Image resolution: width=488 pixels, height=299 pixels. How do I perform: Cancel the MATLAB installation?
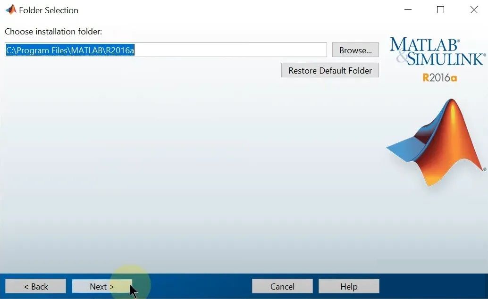[282, 286]
